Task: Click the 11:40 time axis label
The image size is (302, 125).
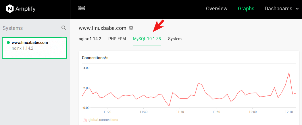Action: [x=180, y=111]
